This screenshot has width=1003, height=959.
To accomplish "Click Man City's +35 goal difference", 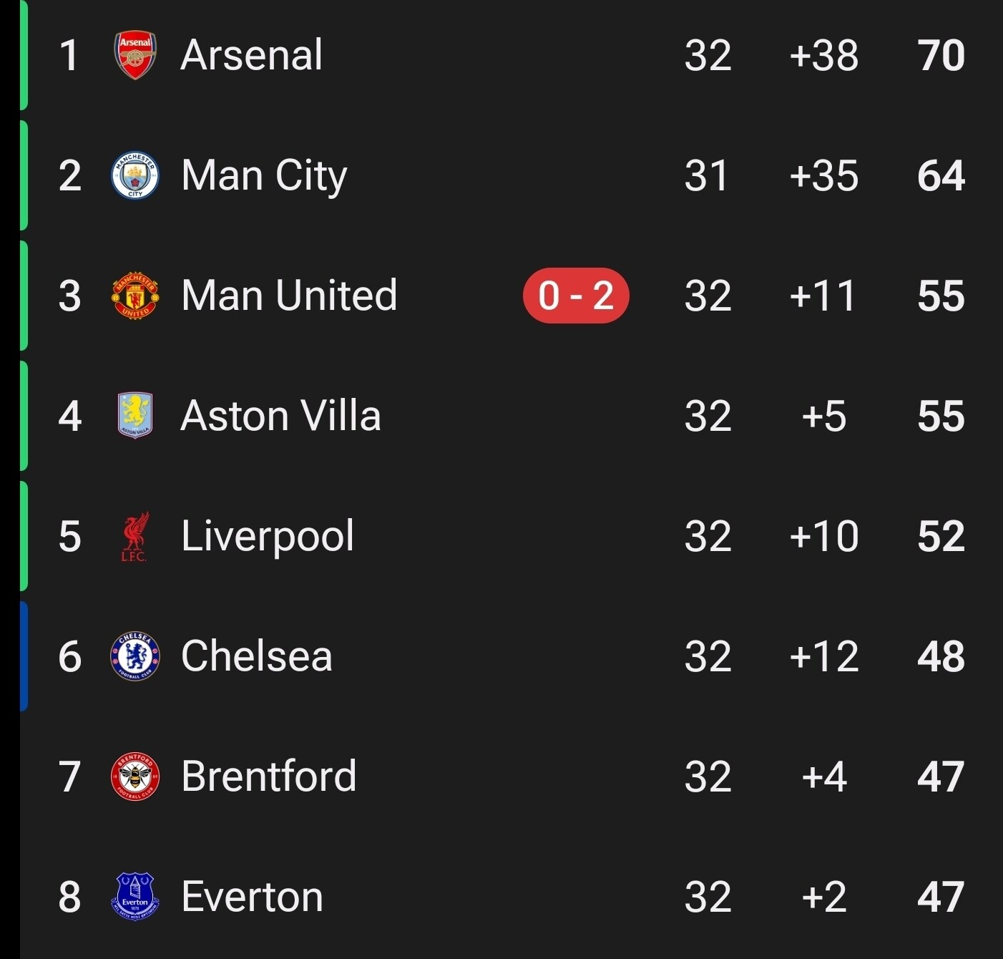I will (x=823, y=175).
